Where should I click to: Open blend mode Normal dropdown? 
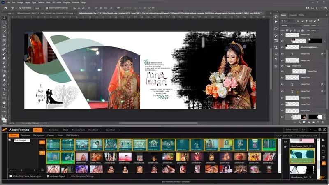[x=291, y=25]
